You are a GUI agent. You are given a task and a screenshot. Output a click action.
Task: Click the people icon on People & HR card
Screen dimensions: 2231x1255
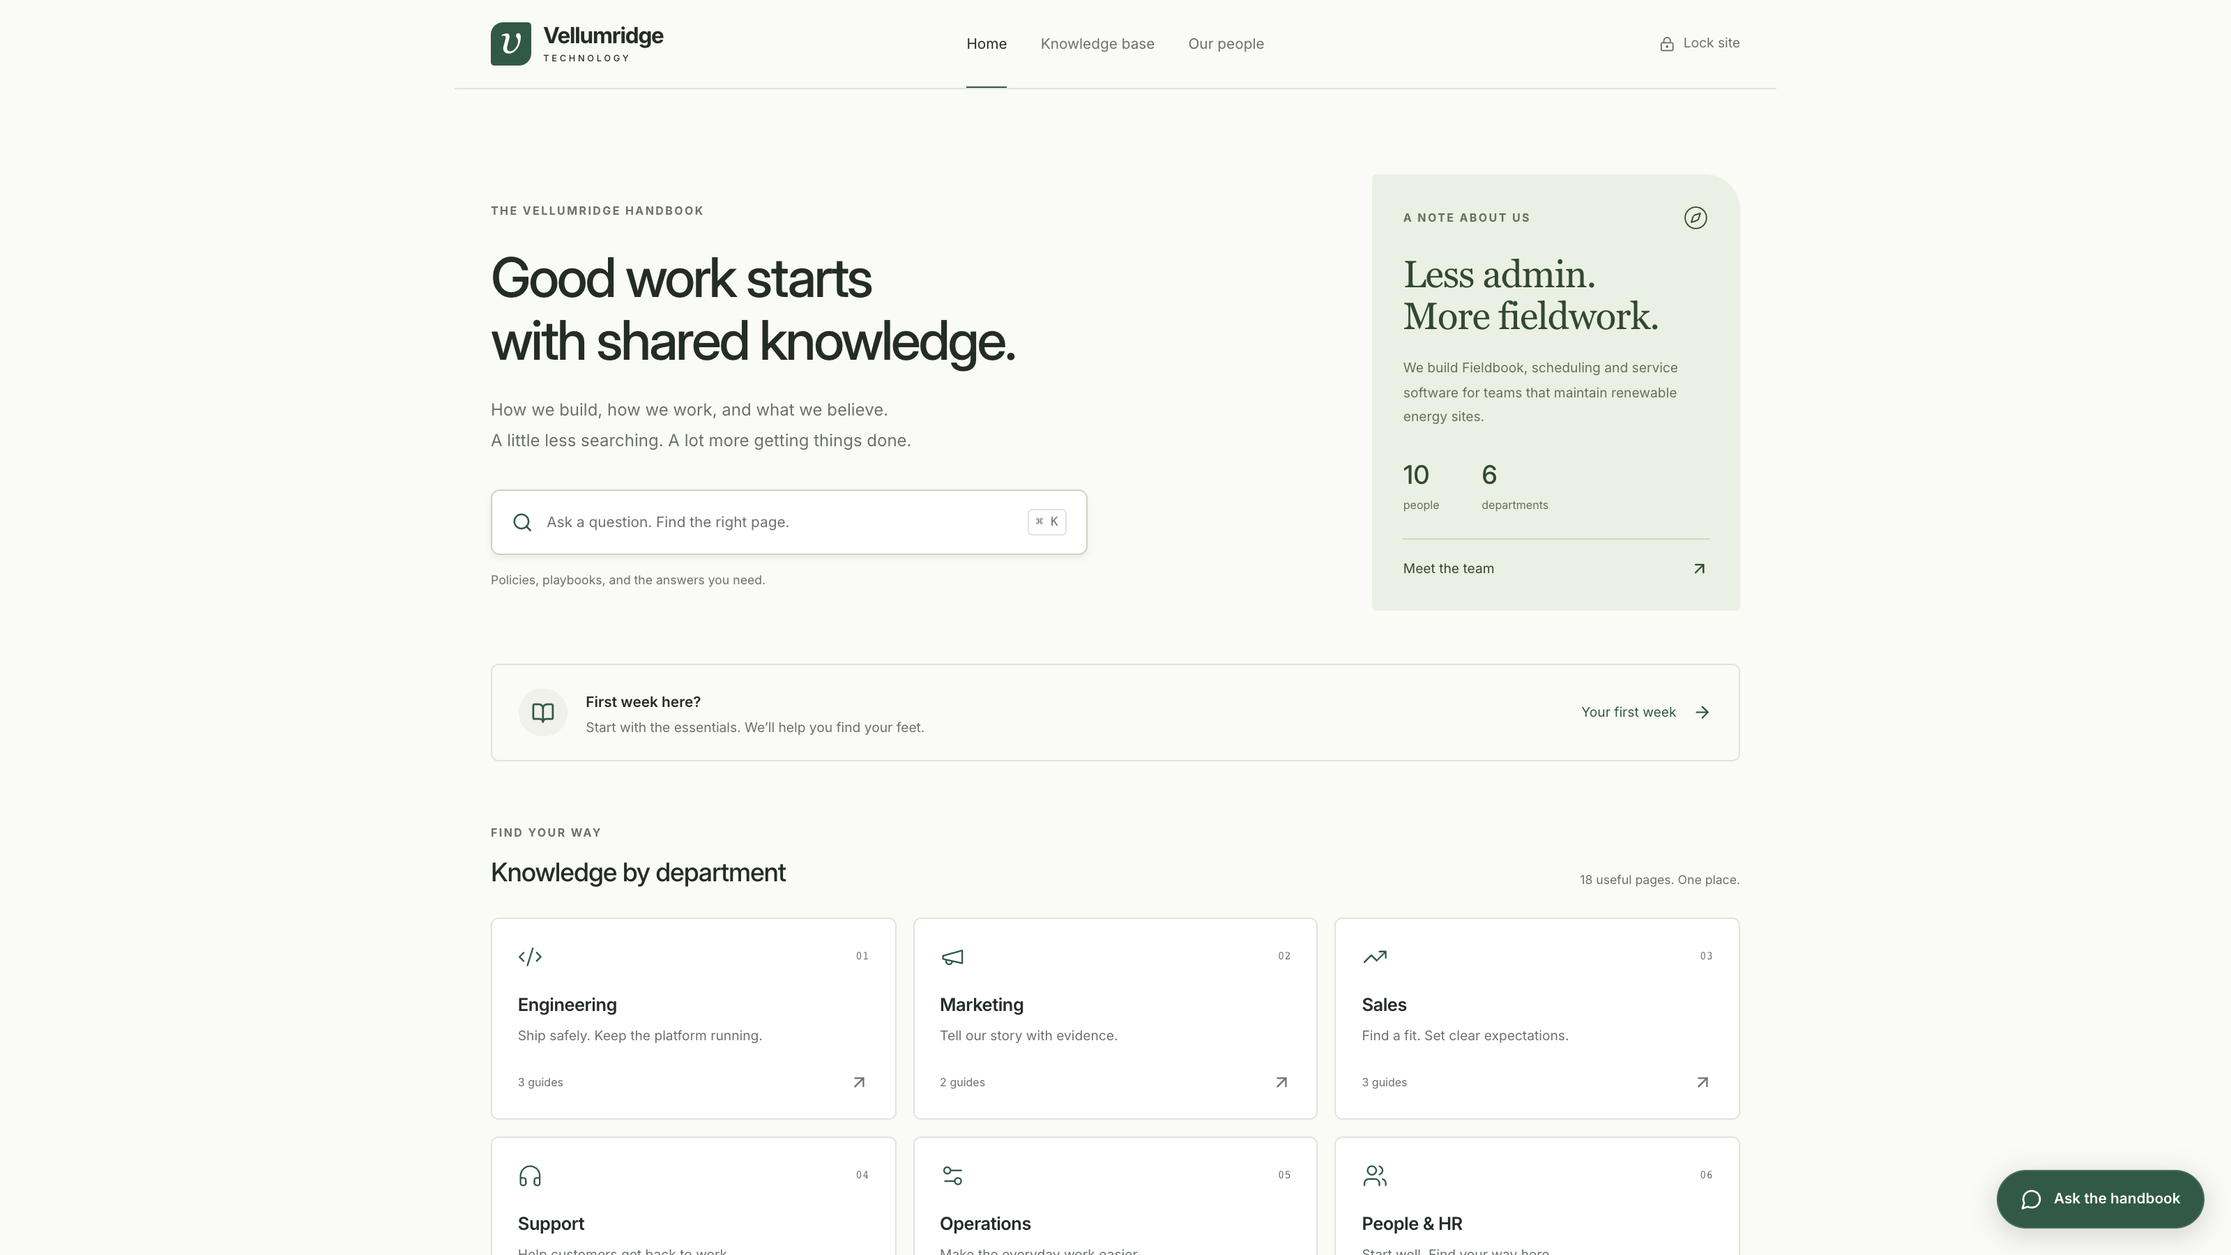1374,1176
